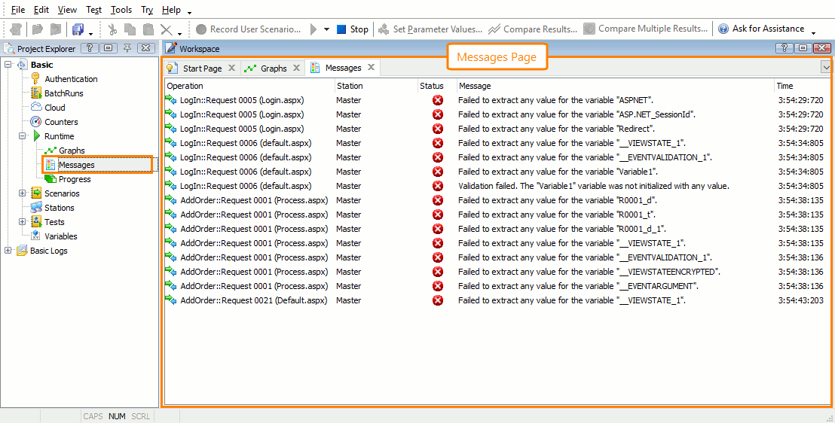Click the Run play arrow icon

point(314,29)
